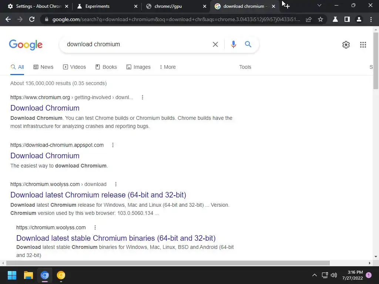Image resolution: width=379 pixels, height=284 pixels.
Task: Open the search Tools options
Action: (x=245, y=67)
